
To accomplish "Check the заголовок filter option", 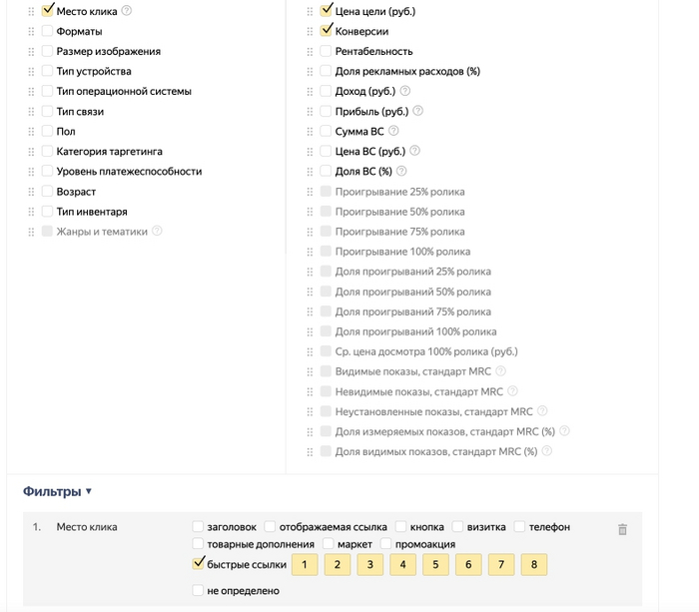I will (x=198, y=526).
